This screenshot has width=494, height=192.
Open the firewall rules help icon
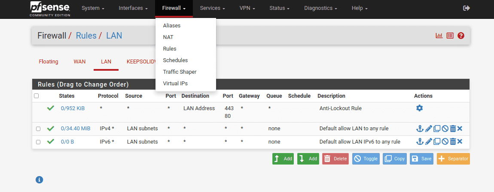461,36
